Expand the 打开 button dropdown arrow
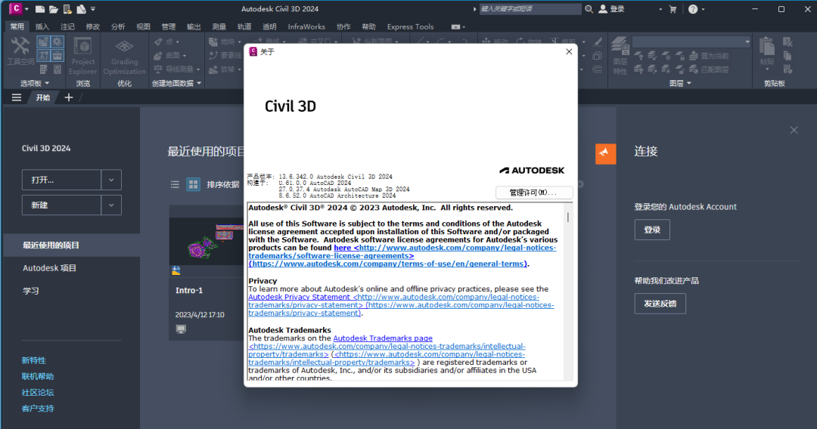 pos(111,180)
